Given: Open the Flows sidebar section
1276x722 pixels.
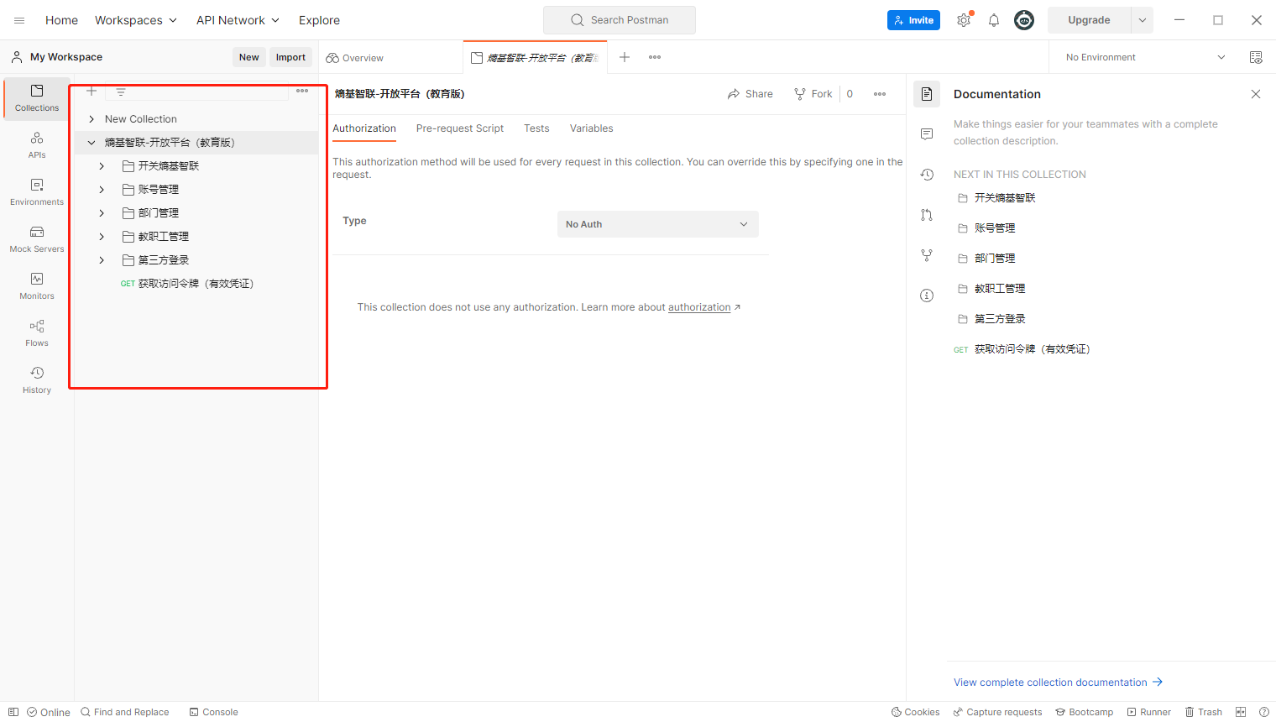Looking at the screenshot, I should (37, 333).
